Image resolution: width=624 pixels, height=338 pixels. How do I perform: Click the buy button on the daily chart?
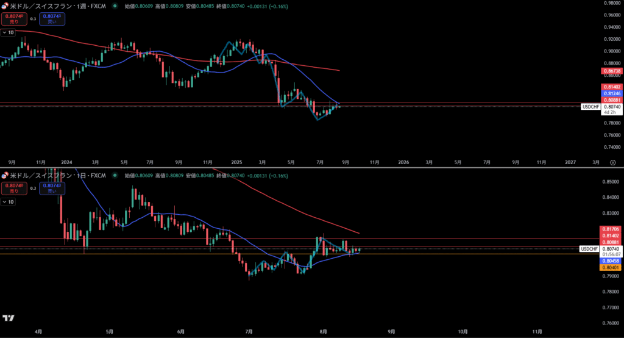pos(52,188)
